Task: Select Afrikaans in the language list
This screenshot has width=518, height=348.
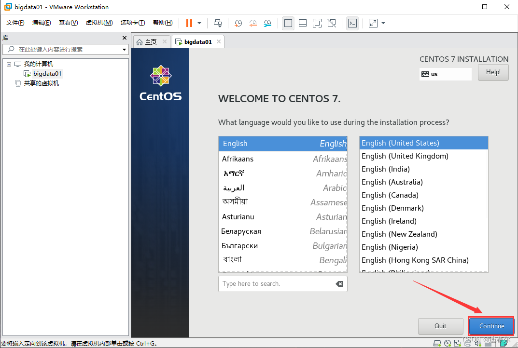Action: (x=283, y=159)
